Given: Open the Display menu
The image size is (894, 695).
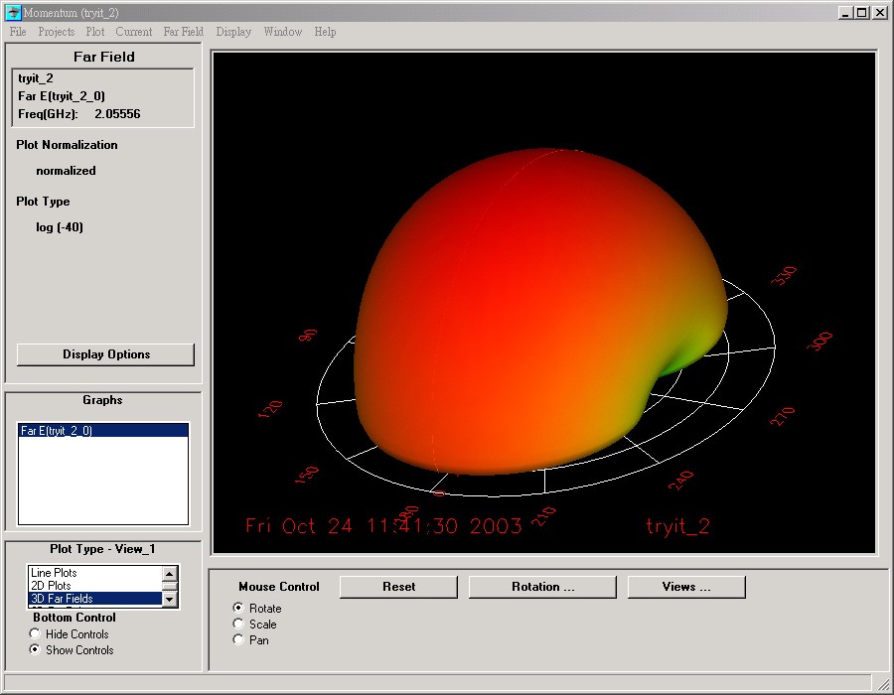Looking at the screenshot, I should coord(233,32).
